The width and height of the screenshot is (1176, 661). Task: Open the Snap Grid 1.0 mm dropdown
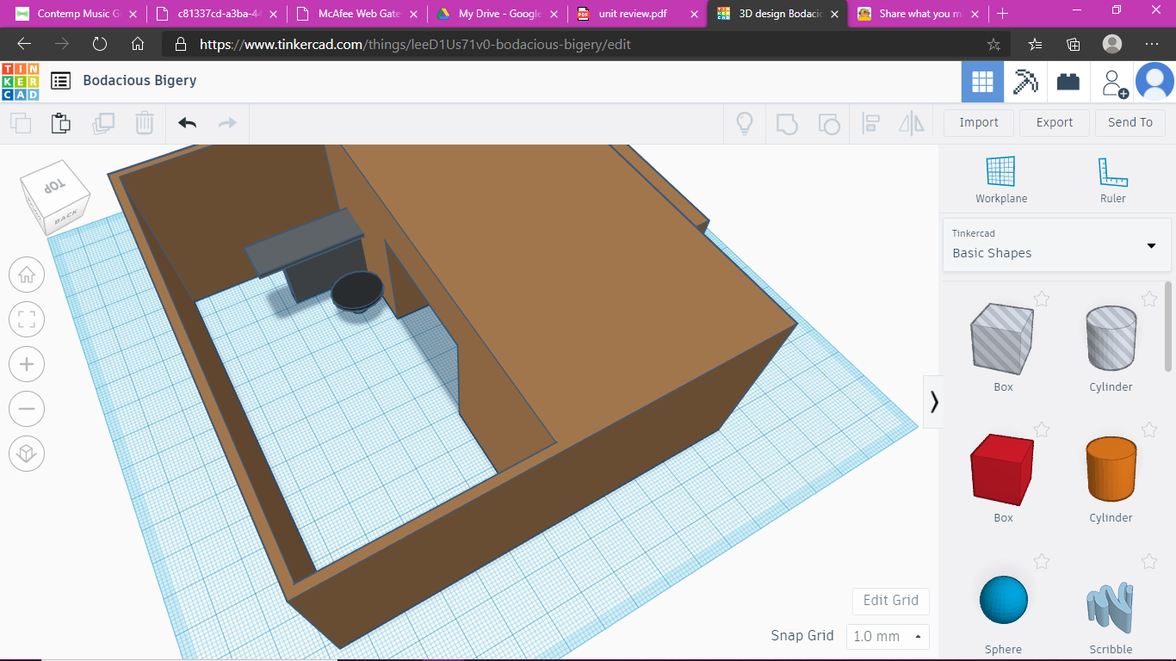pyautogui.click(x=888, y=637)
